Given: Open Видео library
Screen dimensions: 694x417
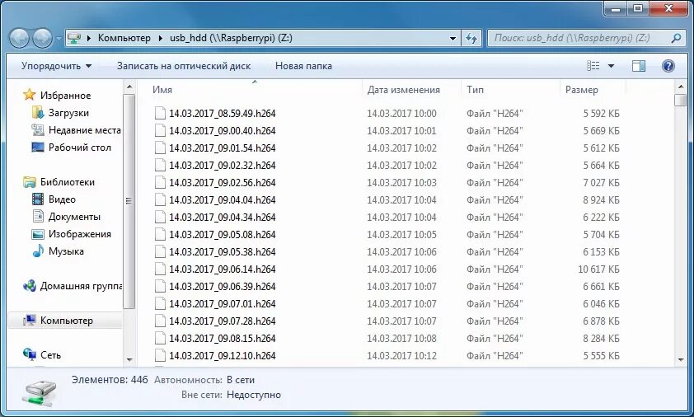Looking at the screenshot, I should tap(62, 199).
